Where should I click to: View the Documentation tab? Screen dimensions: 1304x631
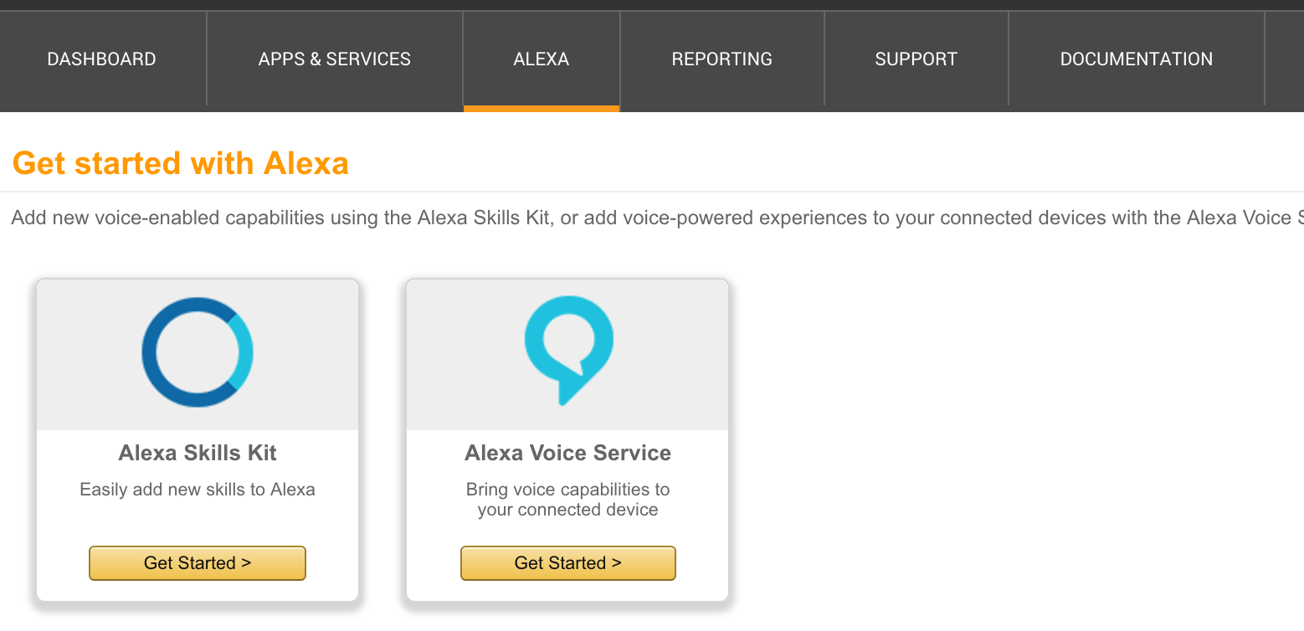(1136, 59)
